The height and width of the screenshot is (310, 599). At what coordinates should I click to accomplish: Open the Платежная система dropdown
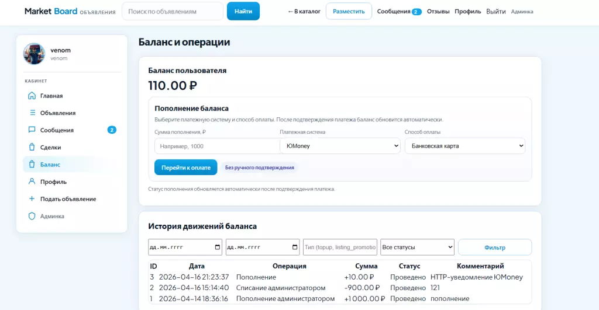tap(340, 146)
